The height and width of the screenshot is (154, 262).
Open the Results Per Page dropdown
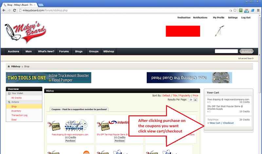tap(193, 100)
